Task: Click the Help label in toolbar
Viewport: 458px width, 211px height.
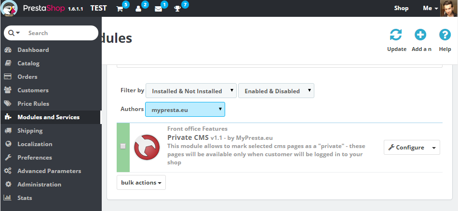Action: [x=445, y=49]
